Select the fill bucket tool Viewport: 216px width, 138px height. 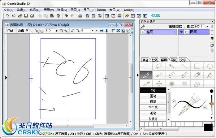click(209, 75)
